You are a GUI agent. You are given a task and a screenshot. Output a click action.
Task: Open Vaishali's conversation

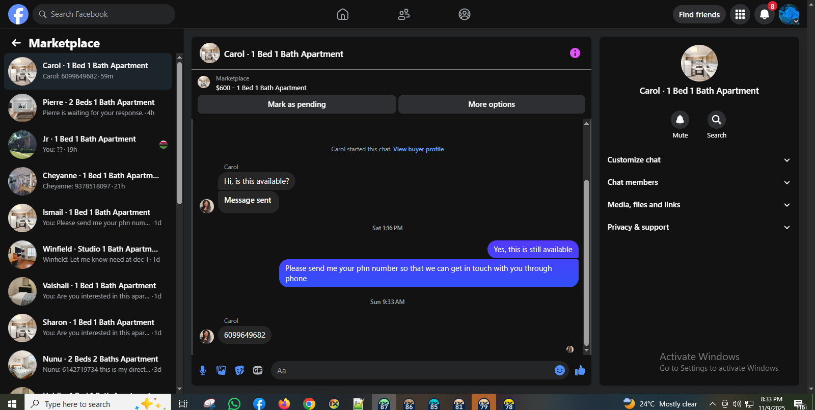click(88, 291)
